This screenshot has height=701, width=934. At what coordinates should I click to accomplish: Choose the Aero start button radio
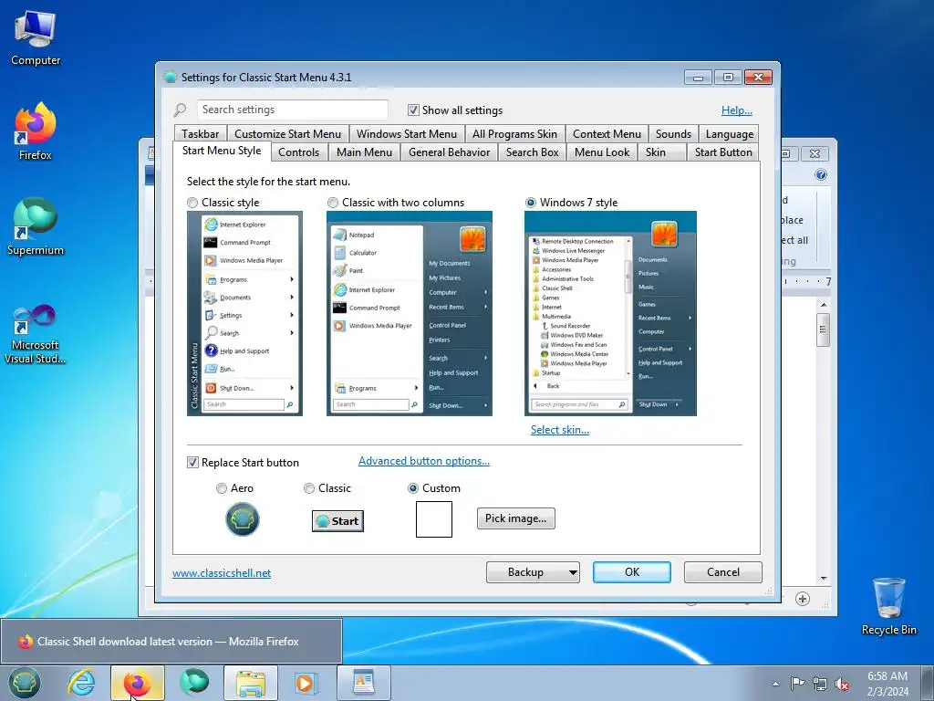pos(222,488)
